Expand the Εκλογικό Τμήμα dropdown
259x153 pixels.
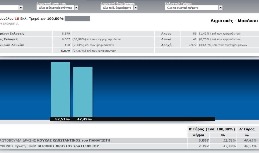coord(220,8)
